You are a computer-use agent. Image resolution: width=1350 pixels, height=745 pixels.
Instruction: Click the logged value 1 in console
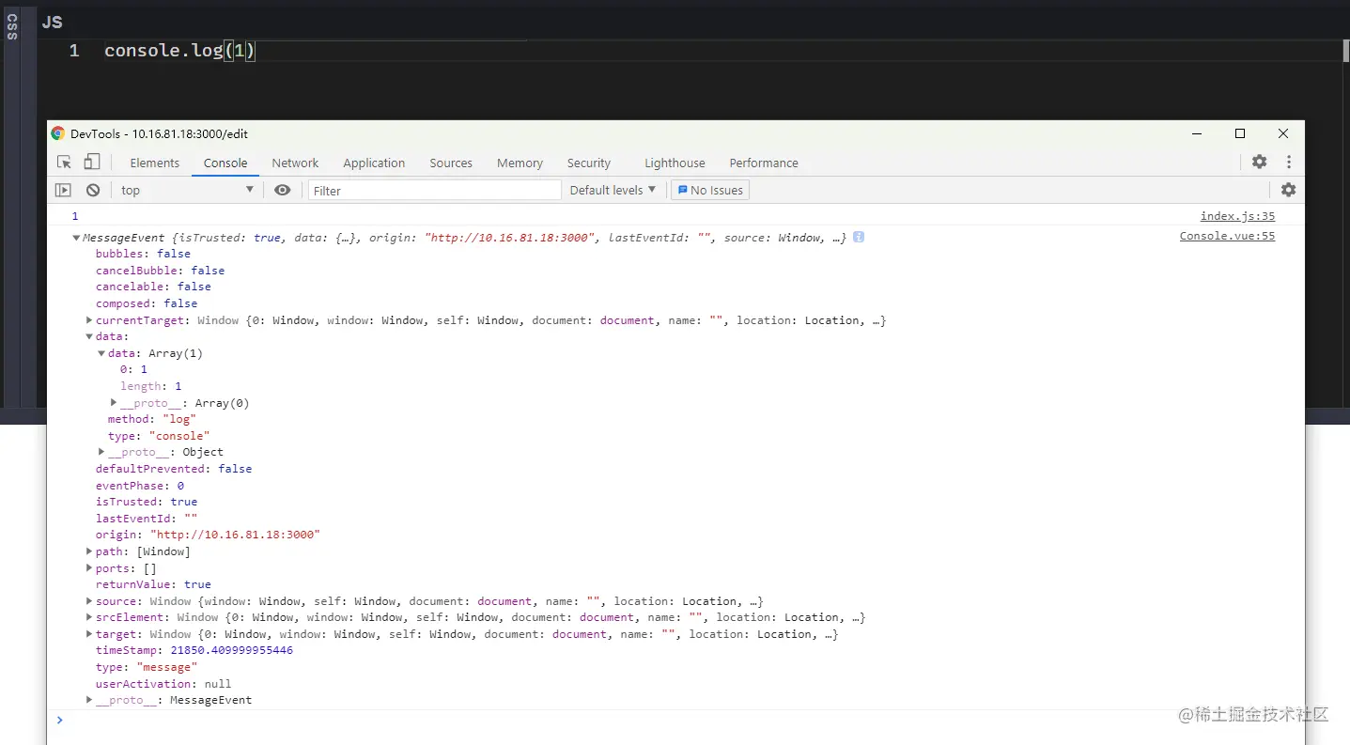[x=75, y=216]
